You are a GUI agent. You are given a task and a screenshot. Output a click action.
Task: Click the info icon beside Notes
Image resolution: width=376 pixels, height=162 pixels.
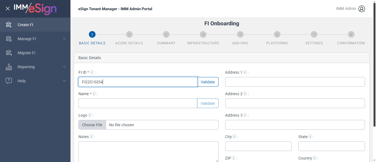(x=91, y=137)
